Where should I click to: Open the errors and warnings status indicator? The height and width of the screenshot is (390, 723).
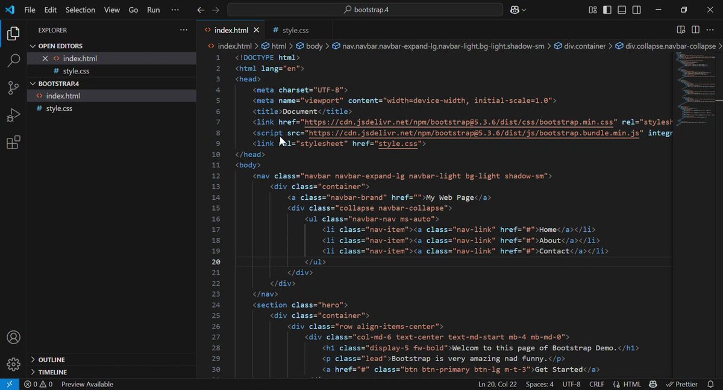point(38,384)
